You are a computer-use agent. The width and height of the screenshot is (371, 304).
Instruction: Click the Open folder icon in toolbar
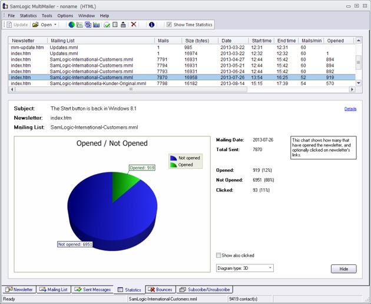(35, 25)
